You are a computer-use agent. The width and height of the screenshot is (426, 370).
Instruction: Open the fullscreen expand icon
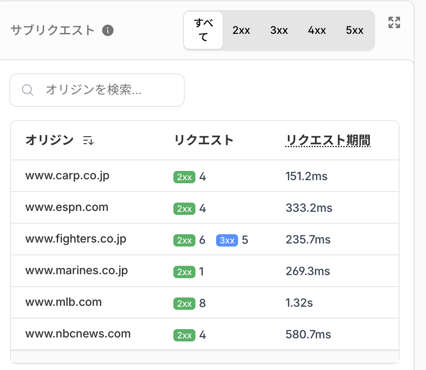coord(394,22)
